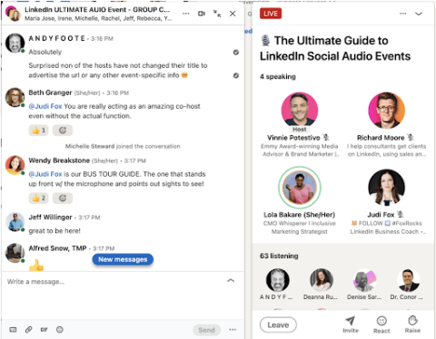Open listener ANDYF... avatar
Image resolution: width=436 pixels, height=339 pixels.
tap(278, 280)
